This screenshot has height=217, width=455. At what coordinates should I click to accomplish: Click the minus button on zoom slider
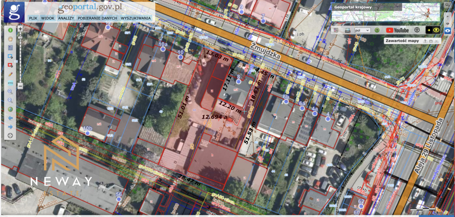[20, 86]
